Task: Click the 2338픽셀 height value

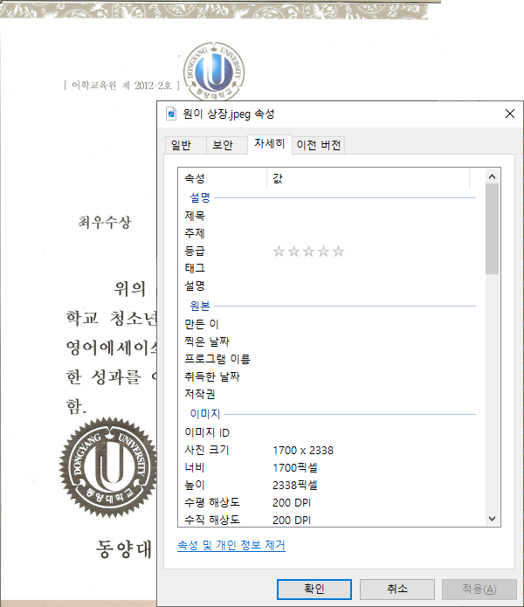Action: [295, 485]
